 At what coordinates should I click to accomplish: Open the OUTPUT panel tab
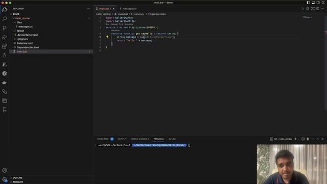[x=122, y=139]
